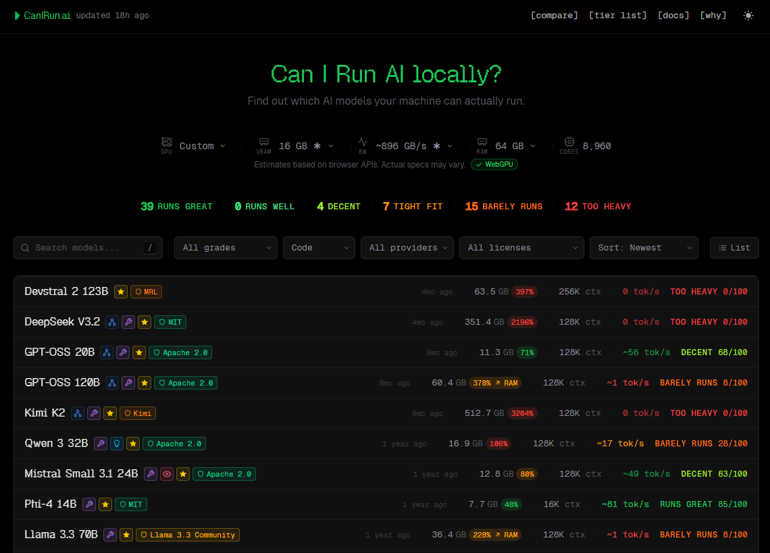This screenshot has height=553, width=770.
Task: Click the star icon on Kimi K2
Action: click(110, 413)
